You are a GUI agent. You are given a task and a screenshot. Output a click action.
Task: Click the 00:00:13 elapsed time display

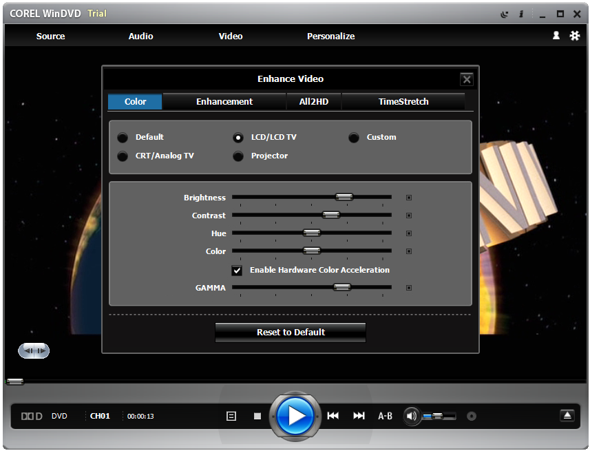coord(140,417)
